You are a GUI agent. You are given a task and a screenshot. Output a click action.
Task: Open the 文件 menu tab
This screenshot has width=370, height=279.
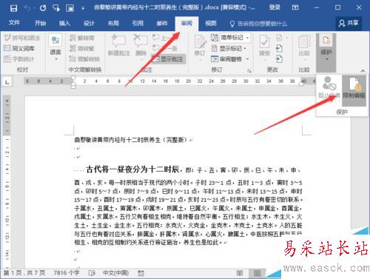click(14, 23)
